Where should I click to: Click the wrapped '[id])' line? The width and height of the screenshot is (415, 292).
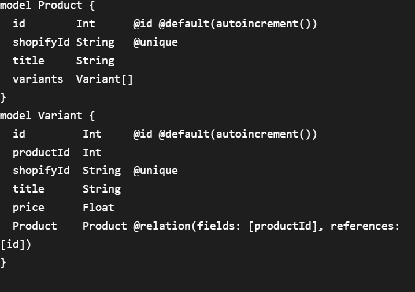[16, 245]
